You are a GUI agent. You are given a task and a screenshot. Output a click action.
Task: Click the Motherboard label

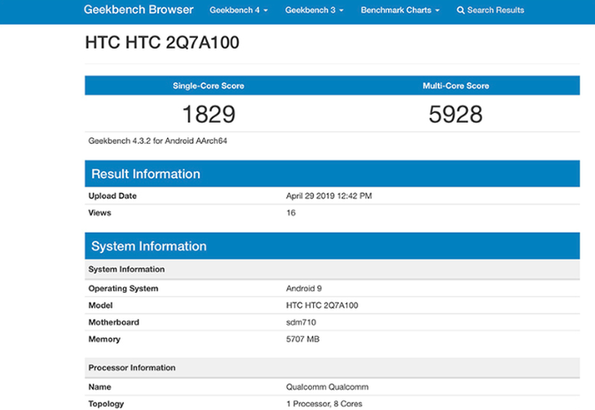pos(113,322)
